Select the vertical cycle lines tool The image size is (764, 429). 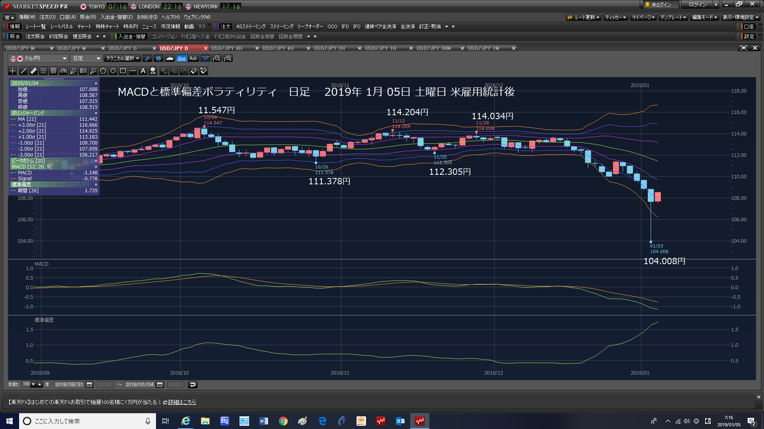(x=83, y=71)
